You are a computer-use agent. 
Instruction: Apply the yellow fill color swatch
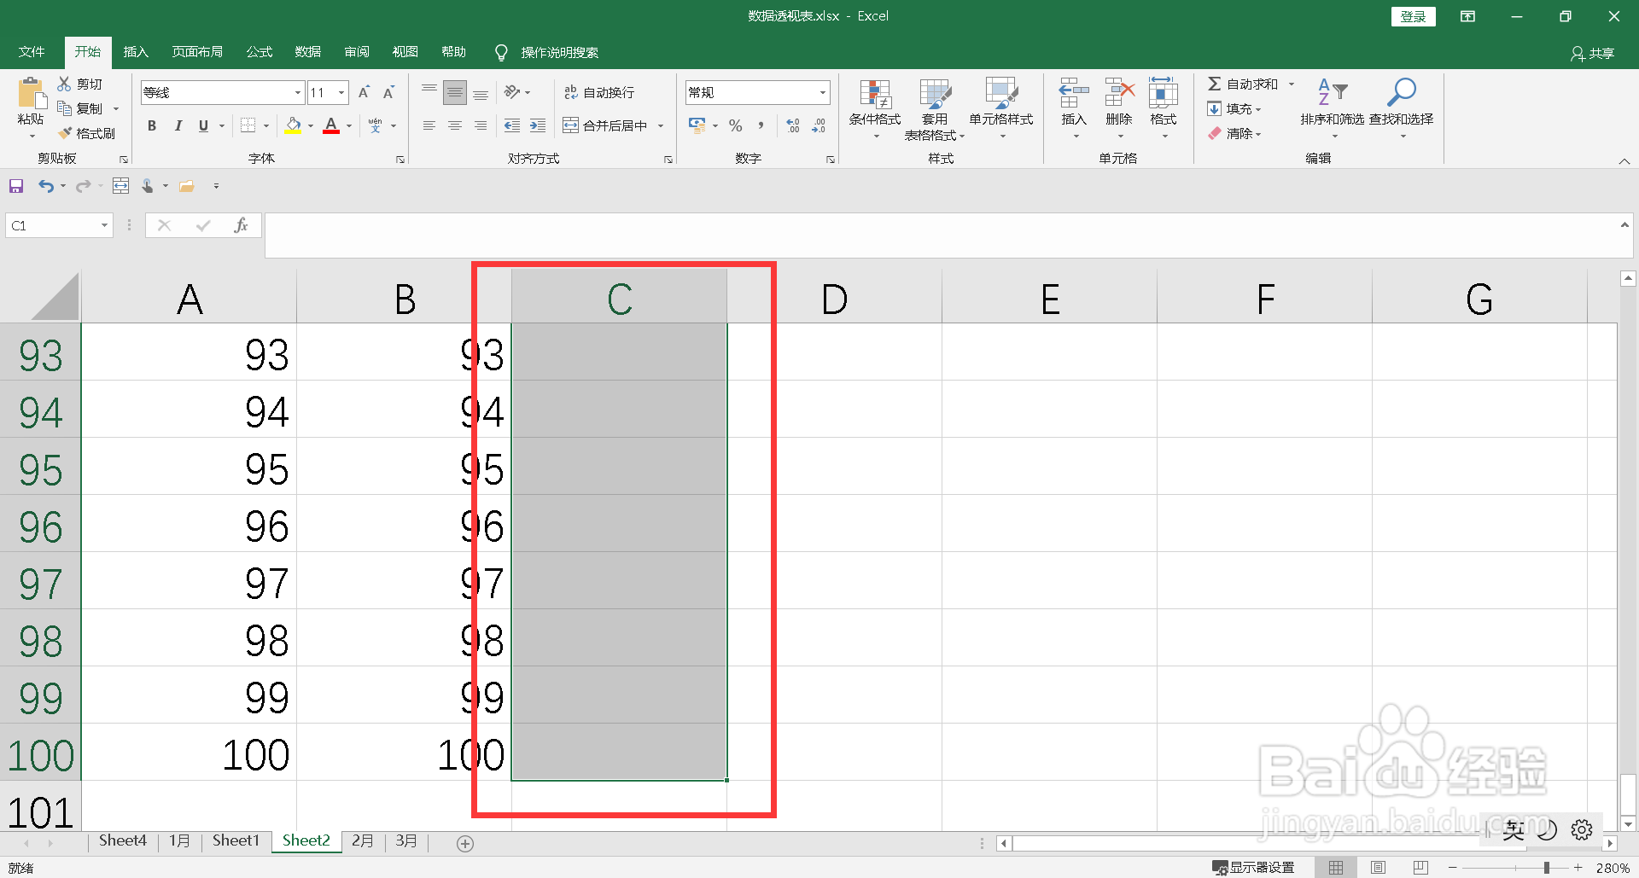click(293, 125)
